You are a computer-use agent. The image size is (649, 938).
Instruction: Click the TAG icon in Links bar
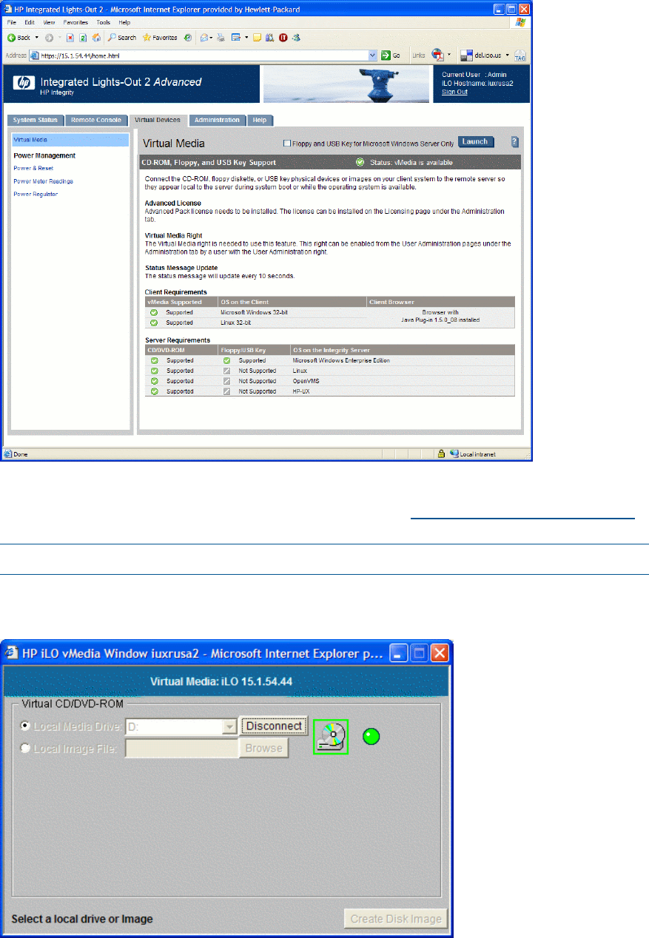(x=519, y=55)
